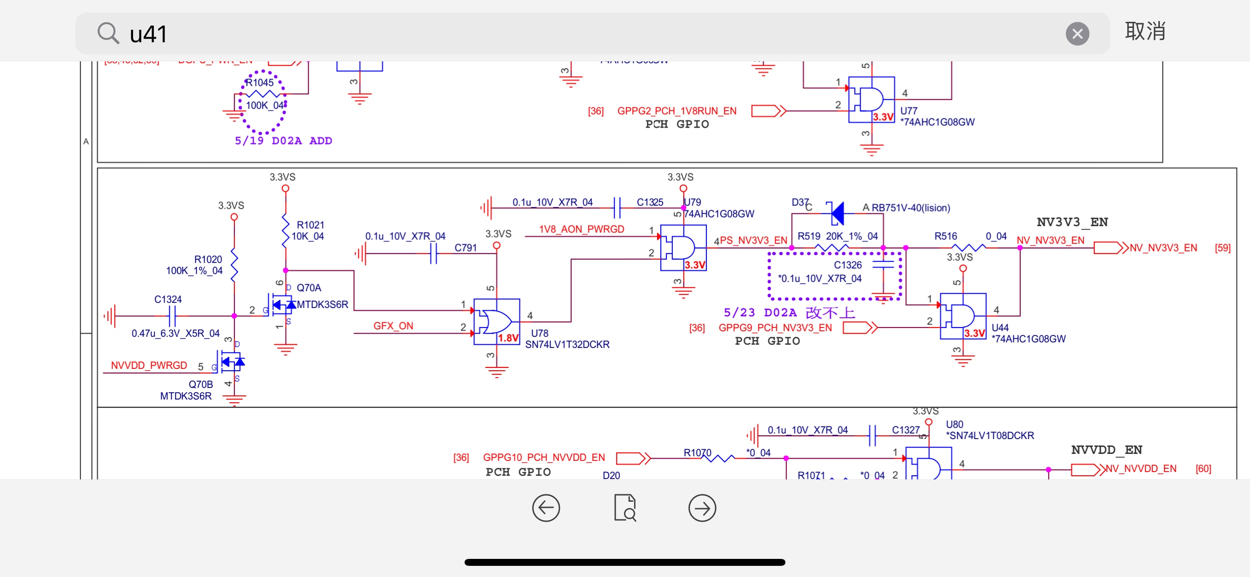The image size is (1250, 577).
Task: Tap the U79 AND gate symbol
Action: (683, 248)
